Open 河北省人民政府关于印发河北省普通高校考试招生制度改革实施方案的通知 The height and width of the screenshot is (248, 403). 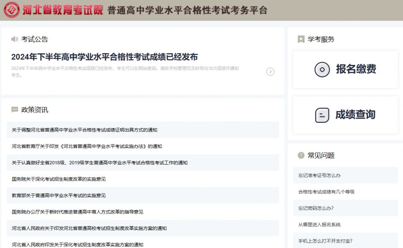[143, 228]
